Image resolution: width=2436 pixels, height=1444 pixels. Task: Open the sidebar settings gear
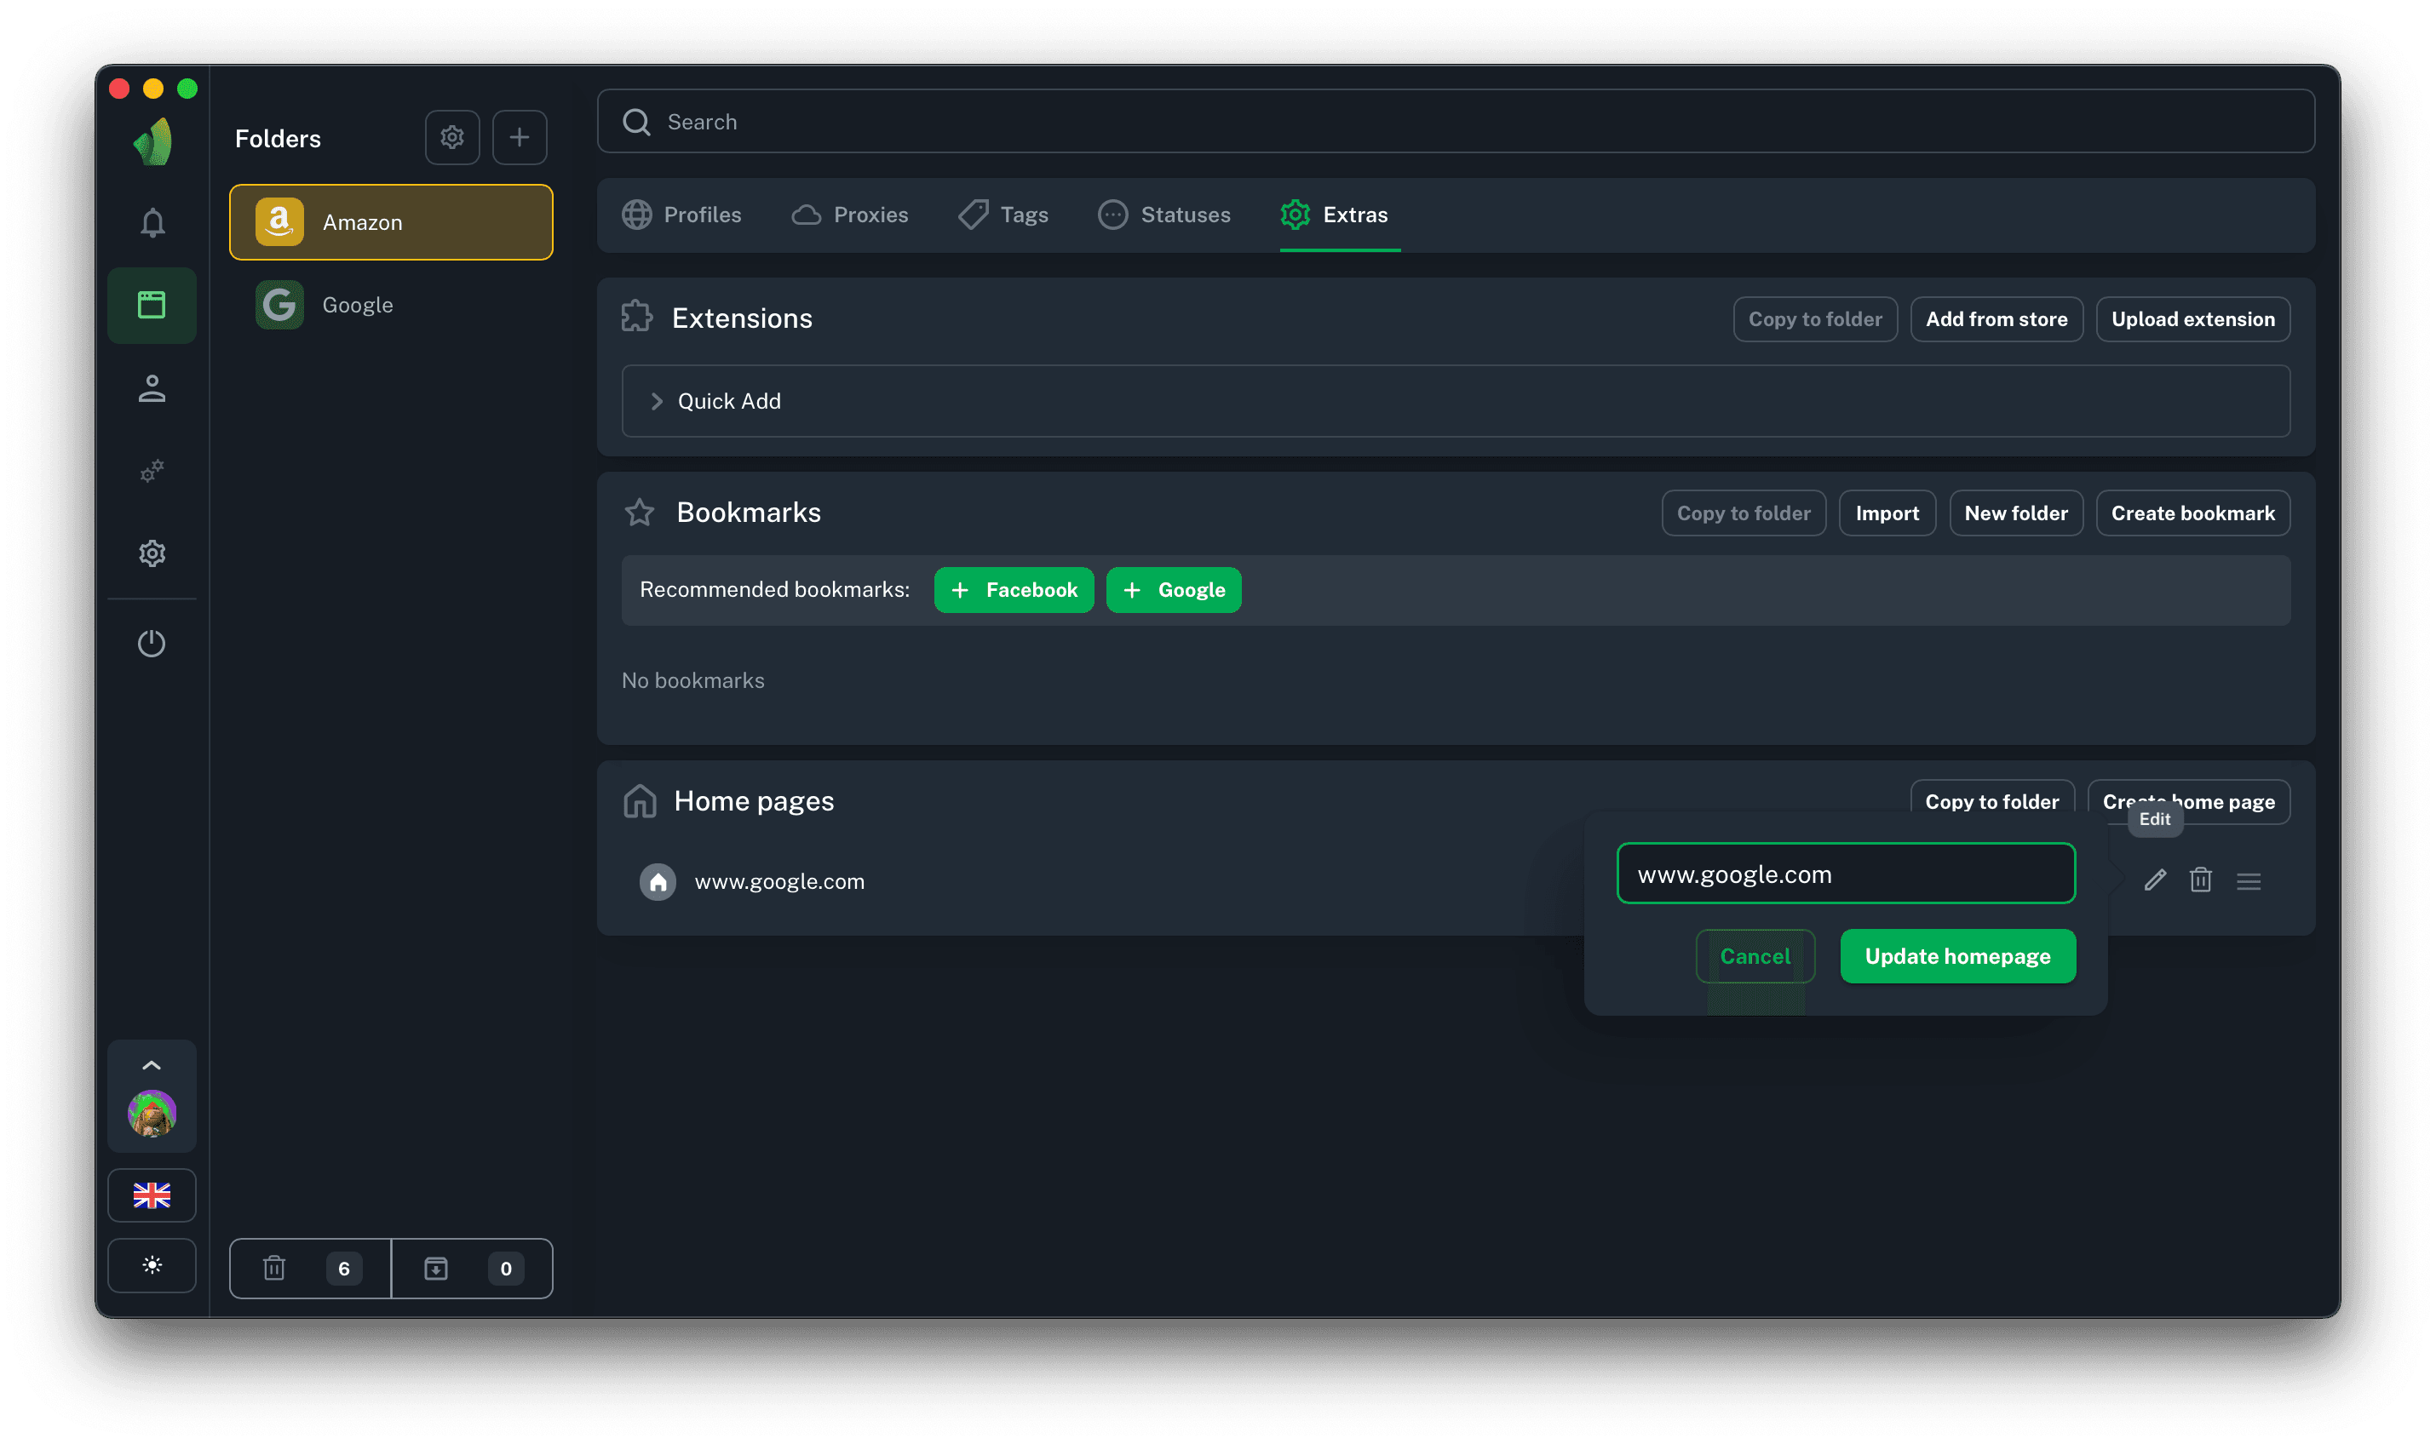152,553
